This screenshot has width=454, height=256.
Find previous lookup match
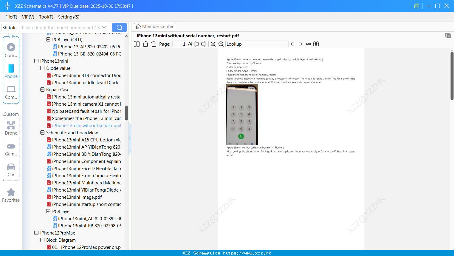coord(292,44)
